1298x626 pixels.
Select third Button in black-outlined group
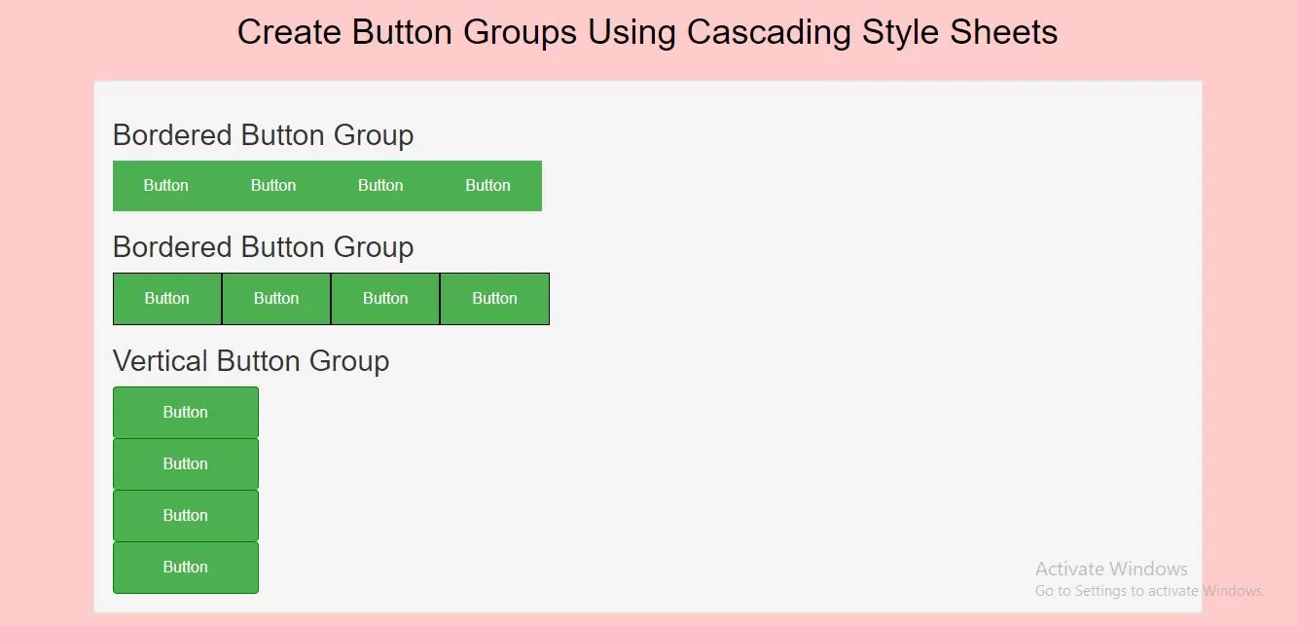[x=385, y=299]
